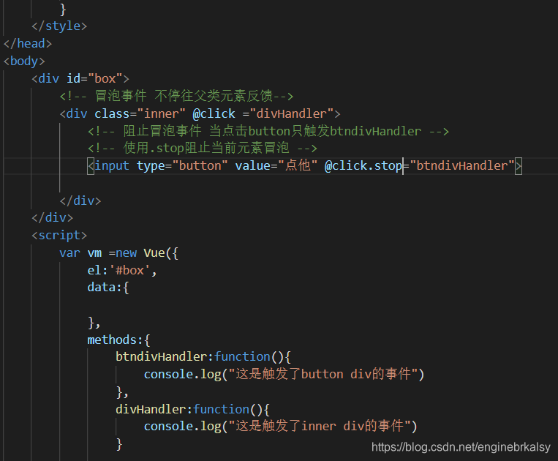Click the var keyword
The image size is (558, 461).
(69, 253)
